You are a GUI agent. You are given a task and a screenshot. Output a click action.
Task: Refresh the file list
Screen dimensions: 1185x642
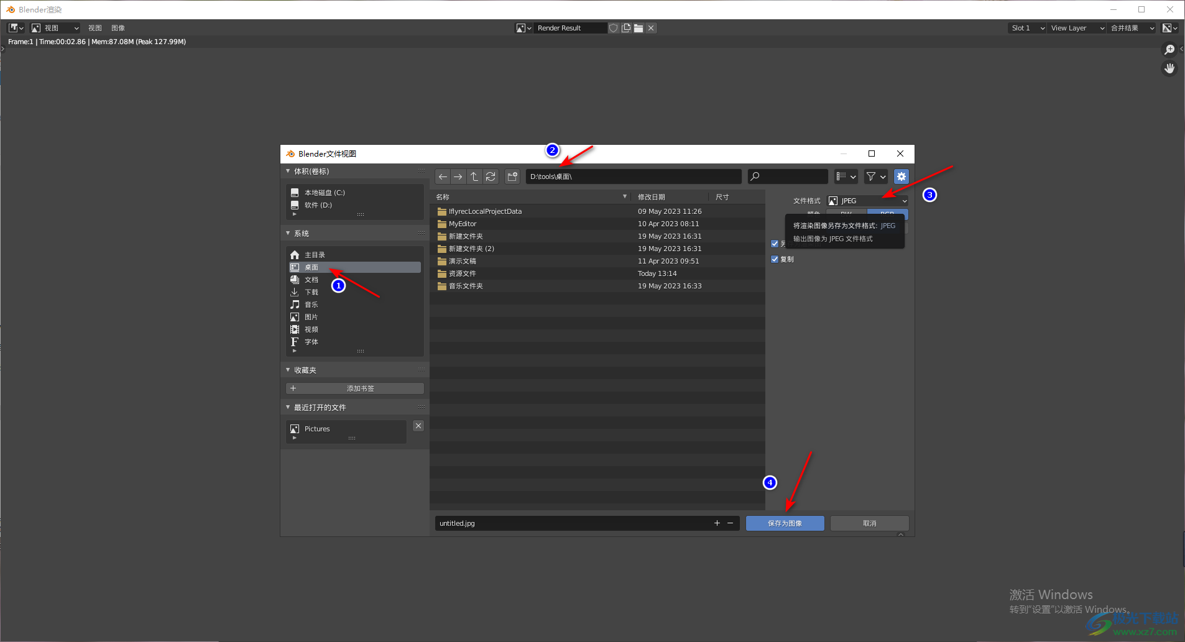coord(491,177)
